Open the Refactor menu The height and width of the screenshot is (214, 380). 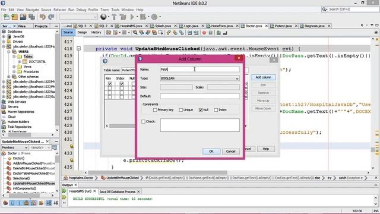point(59,10)
